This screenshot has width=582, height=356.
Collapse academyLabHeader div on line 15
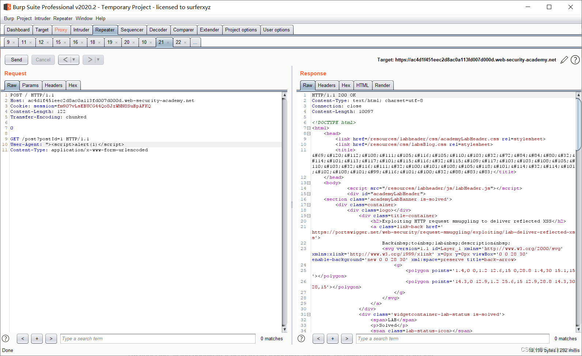coord(309,194)
